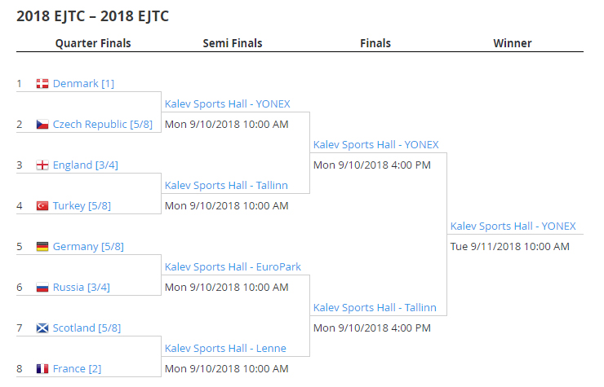This screenshot has height=387, width=604.
Task: Click the Russia flag icon
Action: coord(42,288)
